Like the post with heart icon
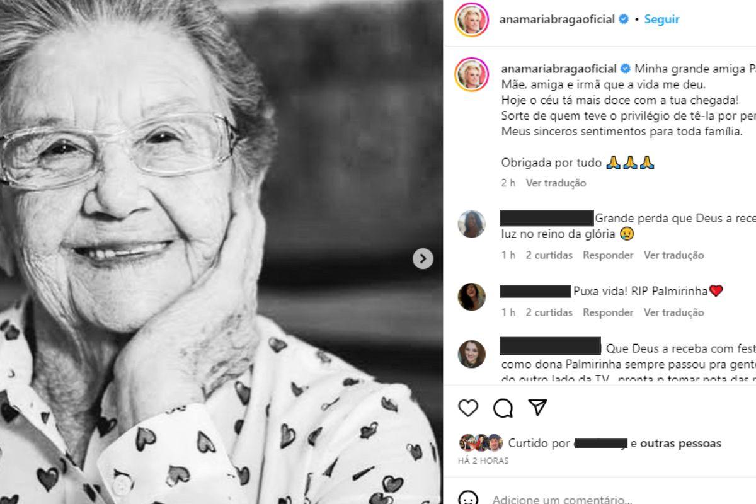756x504 pixels. 468,408
